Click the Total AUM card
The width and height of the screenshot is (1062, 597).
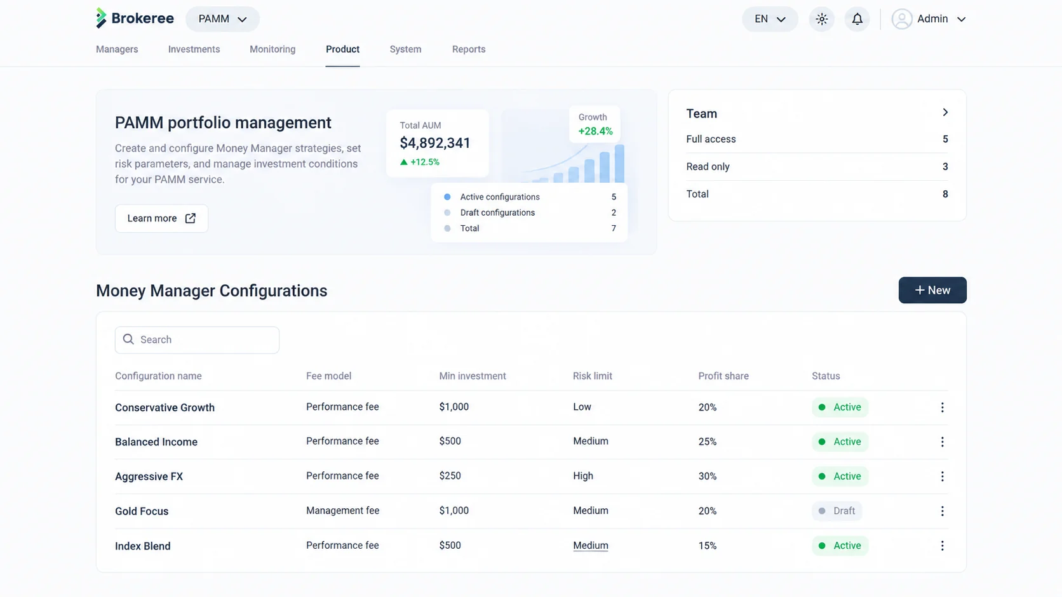438,143
